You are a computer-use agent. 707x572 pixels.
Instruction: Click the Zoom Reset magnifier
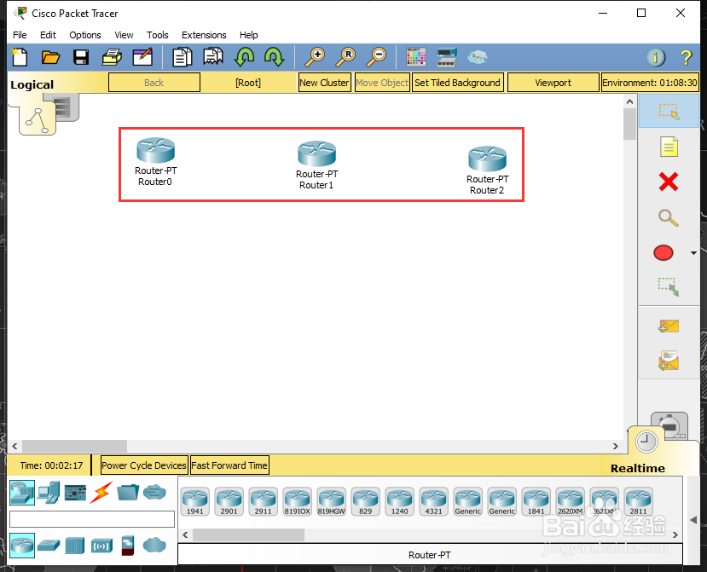[345, 57]
